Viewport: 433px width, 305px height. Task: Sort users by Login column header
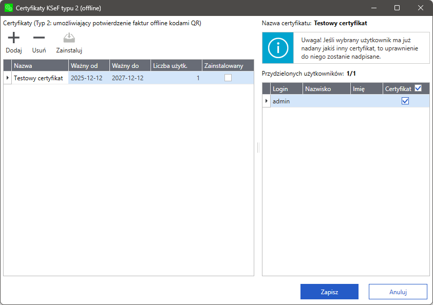[x=286, y=89]
